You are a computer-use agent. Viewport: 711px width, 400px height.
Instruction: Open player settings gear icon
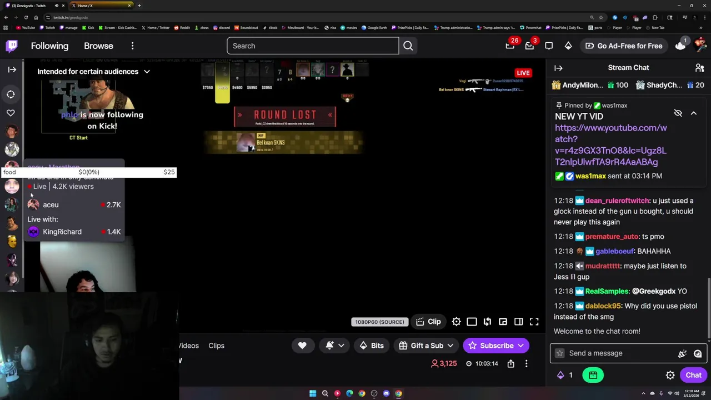pyautogui.click(x=456, y=322)
